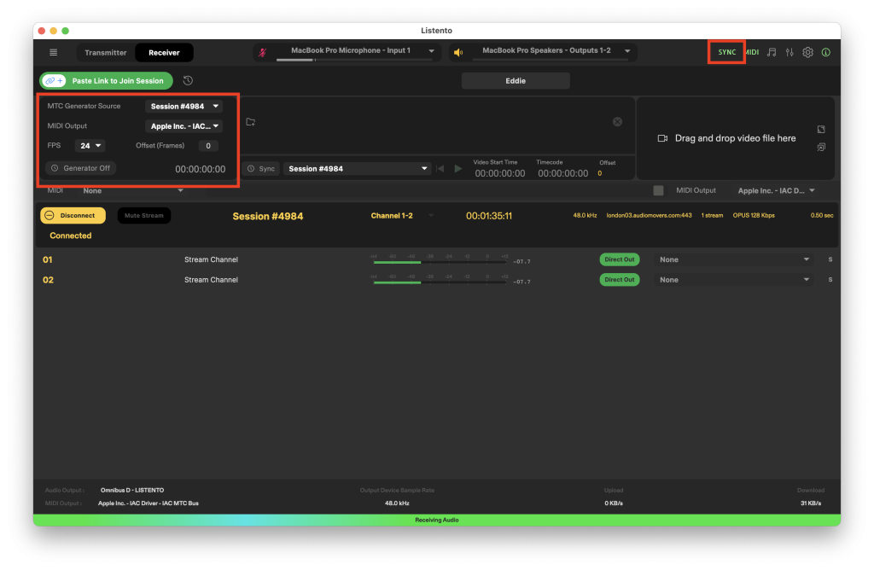This screenshot has width=874, height=570.
Task: Click the Eddie name field
Action: coord(516,81)
